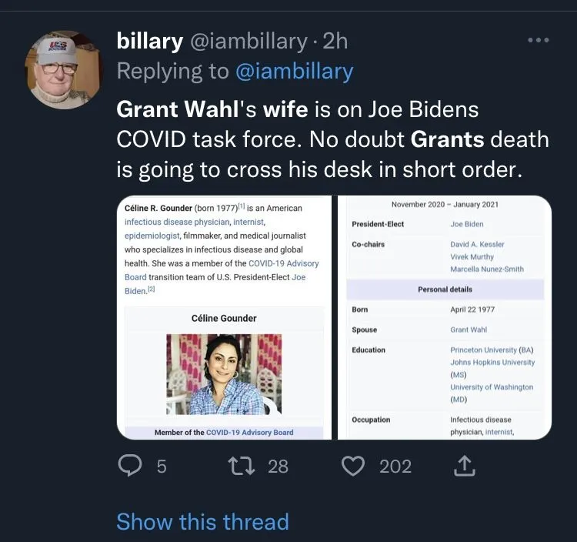The width and height of the screenshot is (577, 542).
Task: Click the 28 retweets count
Action: (278, 466)
